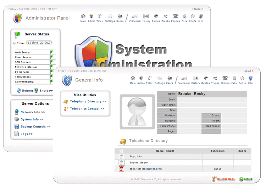Screen dimensions: 266x187
Task: Expand System Info under Server Options
Action: [32, 119]
